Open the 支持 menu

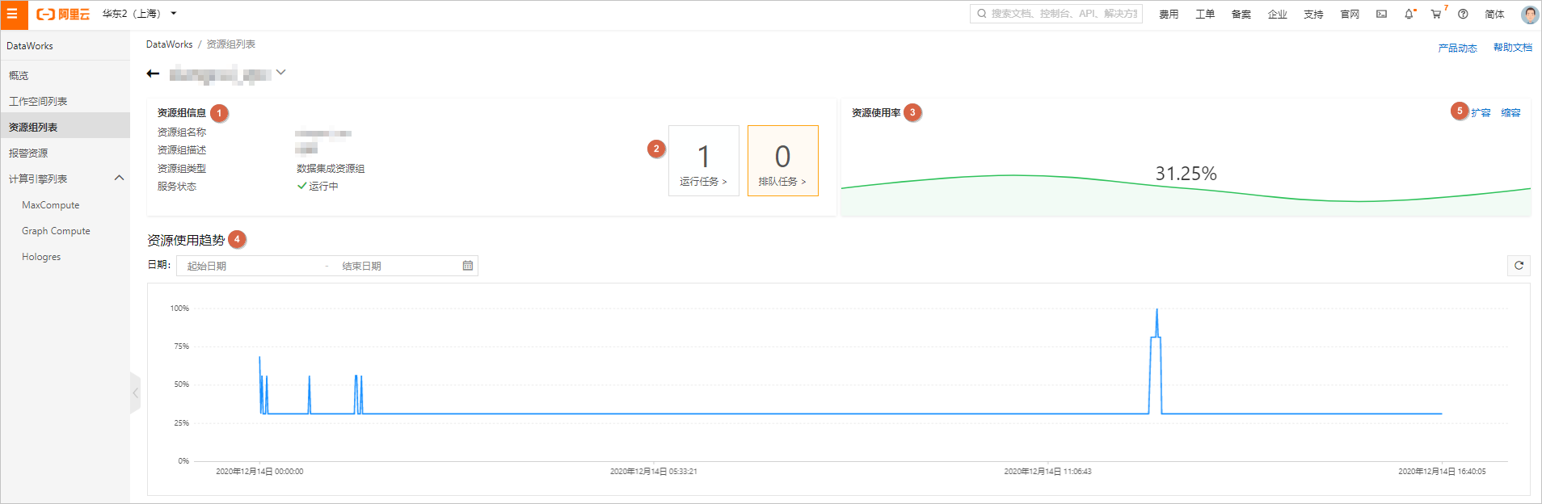coord(1313,15)
